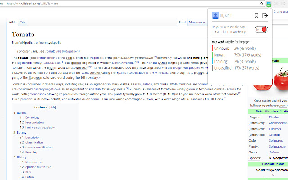
Task: Open the Binomial name header link
Action: coord(273,164)
